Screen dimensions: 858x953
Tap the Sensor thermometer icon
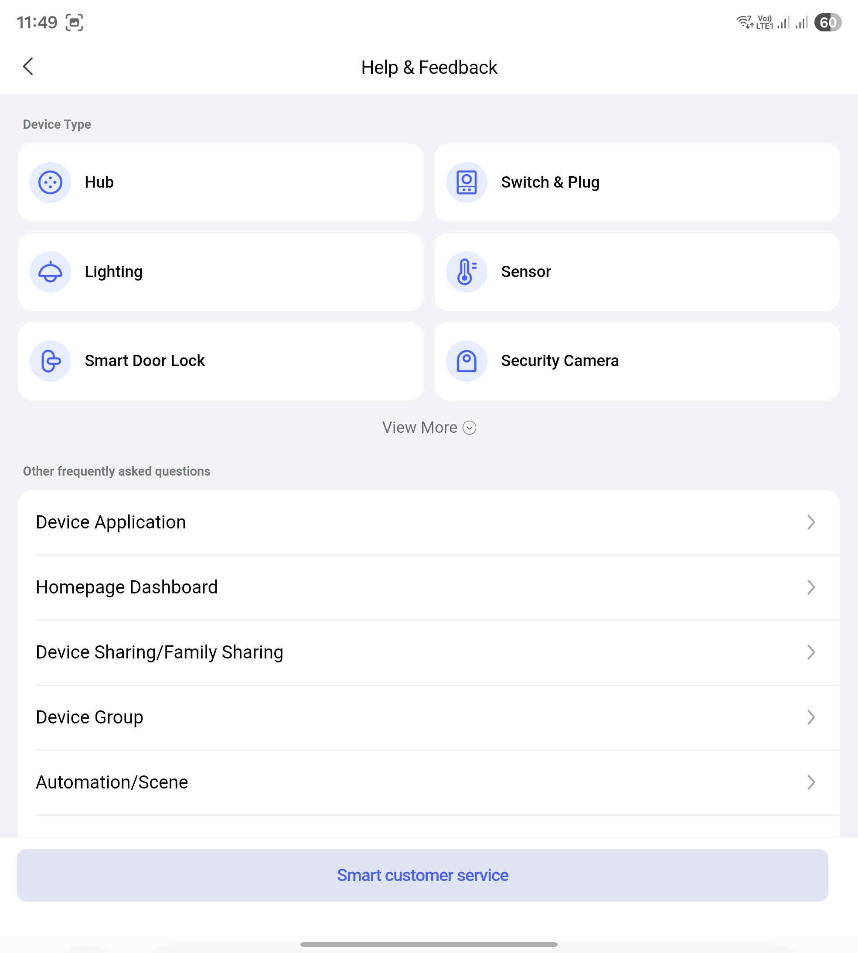[x=466, y=272]
